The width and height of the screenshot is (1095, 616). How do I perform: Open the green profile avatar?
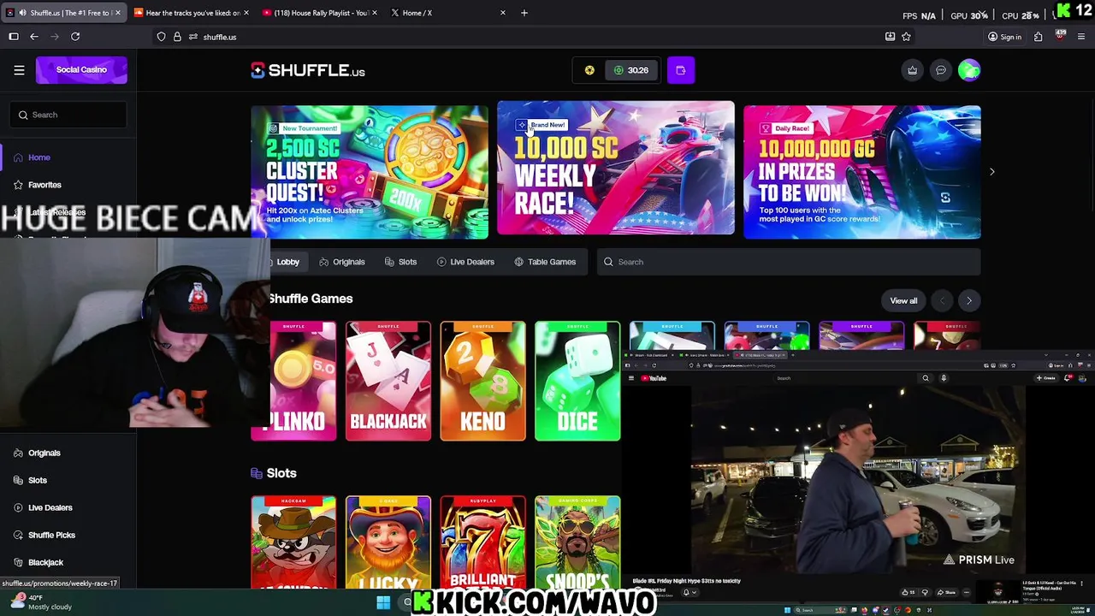click(x=969, y=70)
